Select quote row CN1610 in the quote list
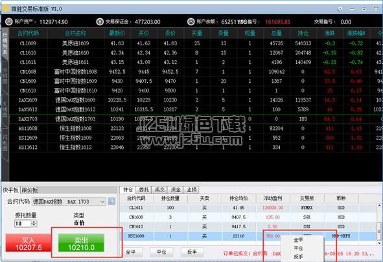Viewport: 383px width, 262px height. tap(196, 91)
